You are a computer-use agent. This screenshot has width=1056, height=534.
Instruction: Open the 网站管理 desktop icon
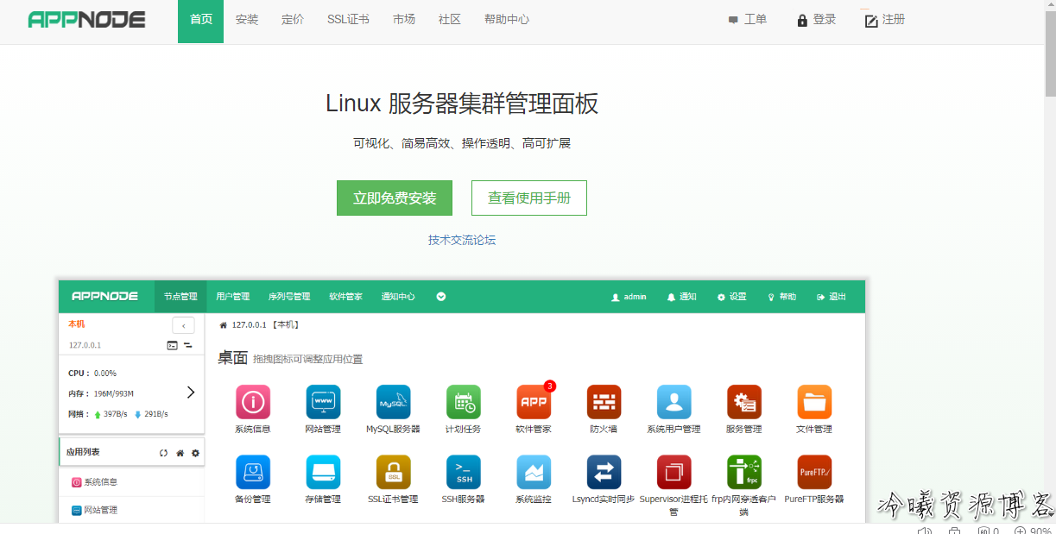point(324,402)
